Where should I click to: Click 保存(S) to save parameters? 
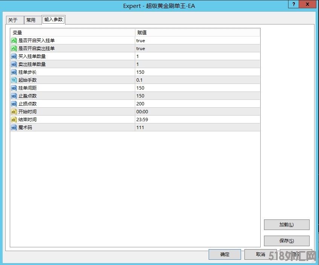[287, 241]
